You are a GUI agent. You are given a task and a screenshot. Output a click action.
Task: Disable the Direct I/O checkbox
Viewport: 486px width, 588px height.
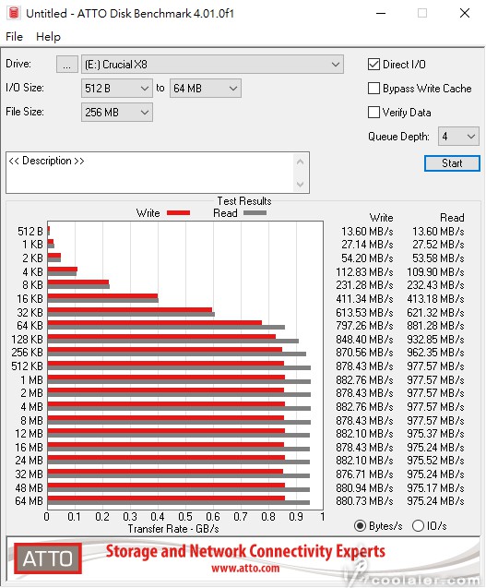374,64
